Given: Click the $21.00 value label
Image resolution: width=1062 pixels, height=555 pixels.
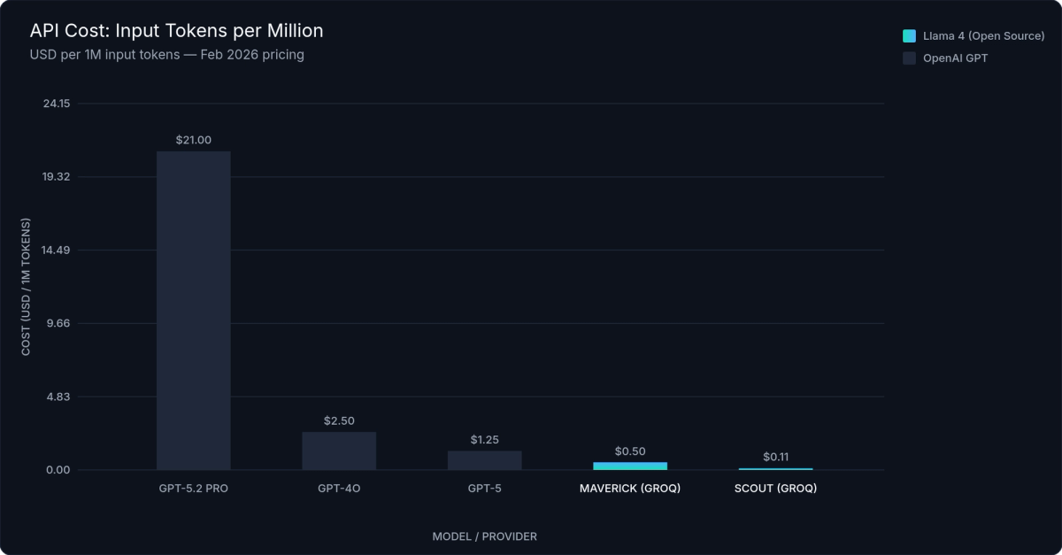Looking at the screenshot, I should (x=193, y=140).
